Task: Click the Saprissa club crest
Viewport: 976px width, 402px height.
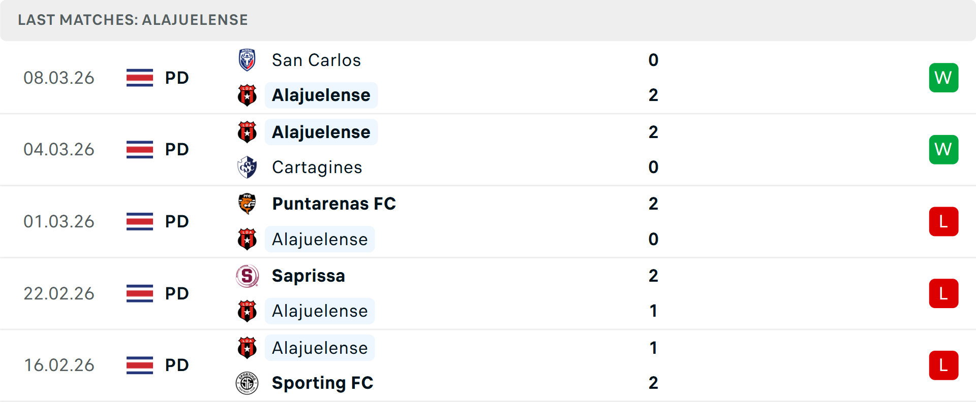Action: pos(247,276)
